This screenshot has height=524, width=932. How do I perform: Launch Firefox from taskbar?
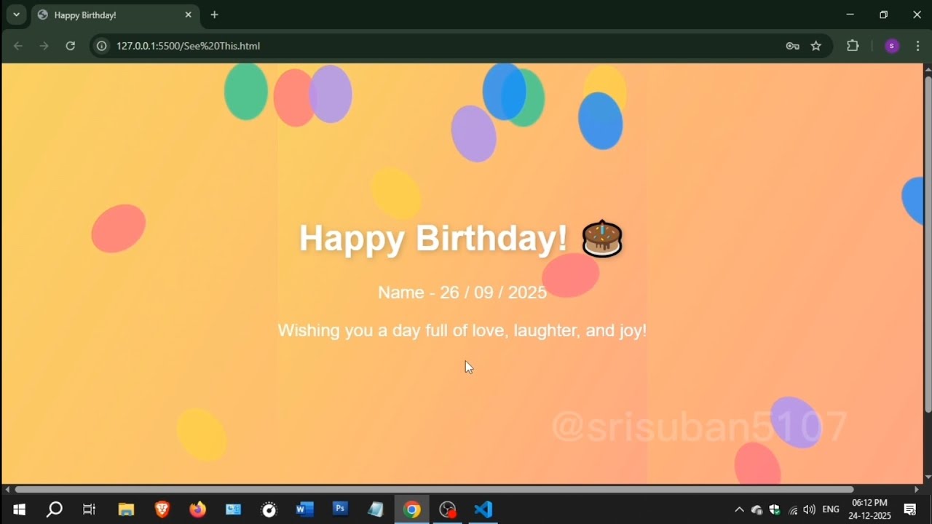pos(197,509)
